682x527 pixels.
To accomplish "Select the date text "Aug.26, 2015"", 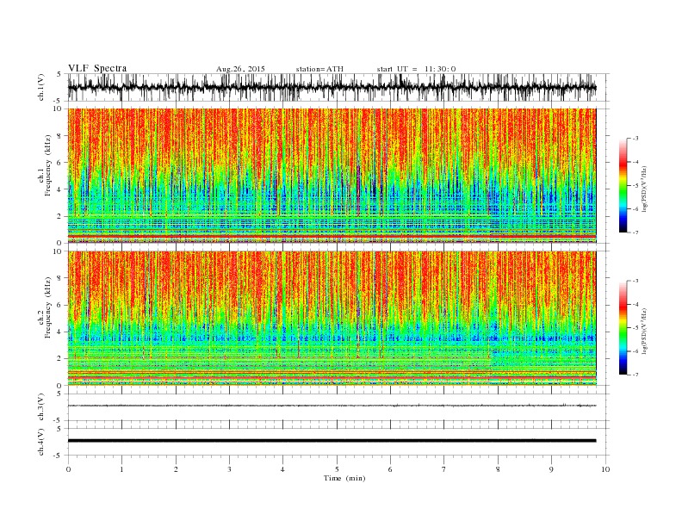I will [x=240, y=69].
